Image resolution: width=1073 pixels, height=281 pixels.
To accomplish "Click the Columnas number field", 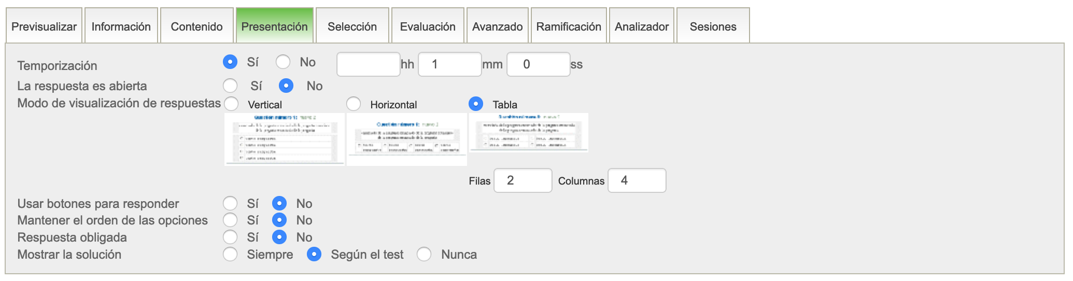I will (x=637, y=180).
